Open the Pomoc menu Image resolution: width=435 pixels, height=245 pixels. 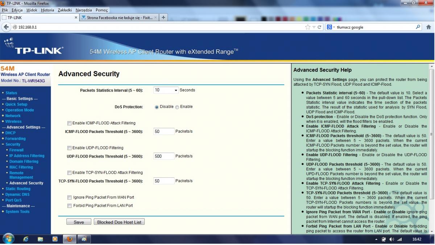(102, 10)
